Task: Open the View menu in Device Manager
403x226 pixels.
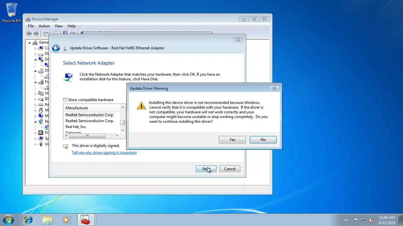Action: pos(59,26)
